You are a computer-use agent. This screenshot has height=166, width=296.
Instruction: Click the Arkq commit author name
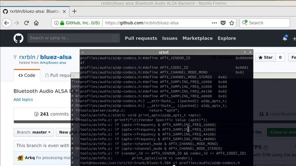30,158
